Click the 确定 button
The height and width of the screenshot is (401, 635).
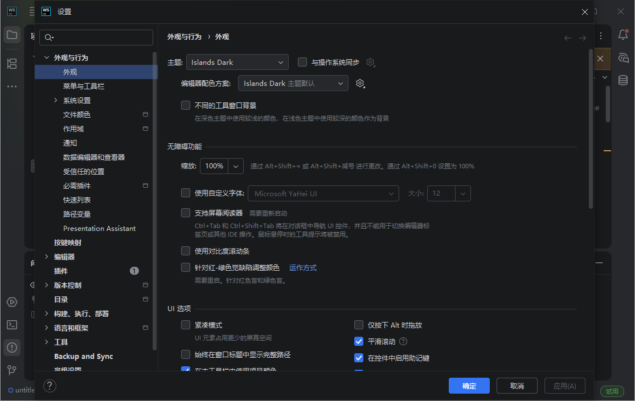tap(469, 386)
